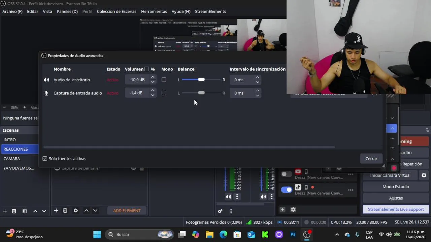Increase sync offset for Audio del escritorio
The image size is (431, 242).
pos(258,77)
